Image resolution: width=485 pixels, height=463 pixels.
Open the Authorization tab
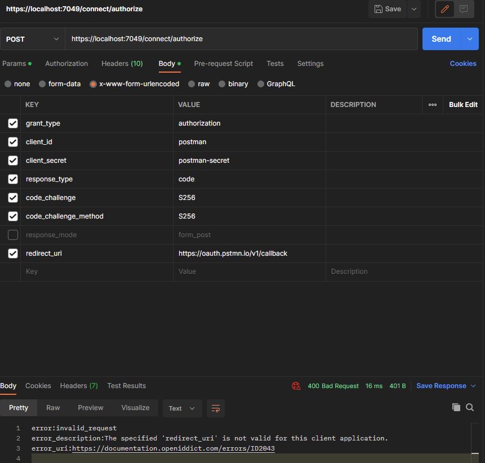tap(66, 64)
